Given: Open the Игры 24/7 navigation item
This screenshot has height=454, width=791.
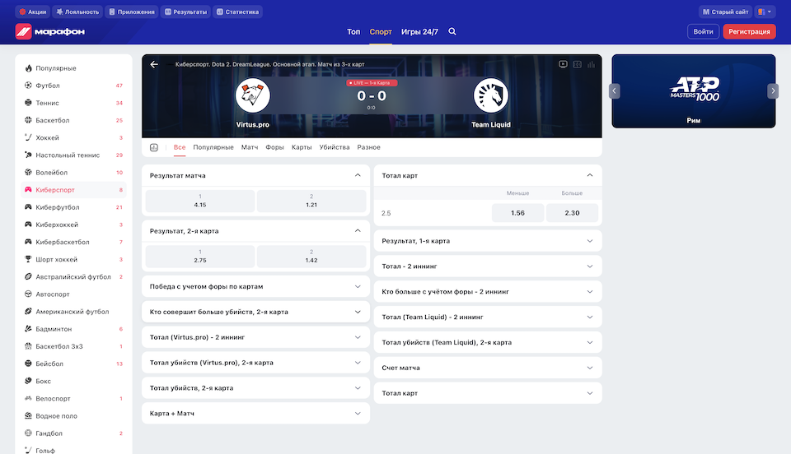Looking at the screenshot, I should click(x=419, y=32).
